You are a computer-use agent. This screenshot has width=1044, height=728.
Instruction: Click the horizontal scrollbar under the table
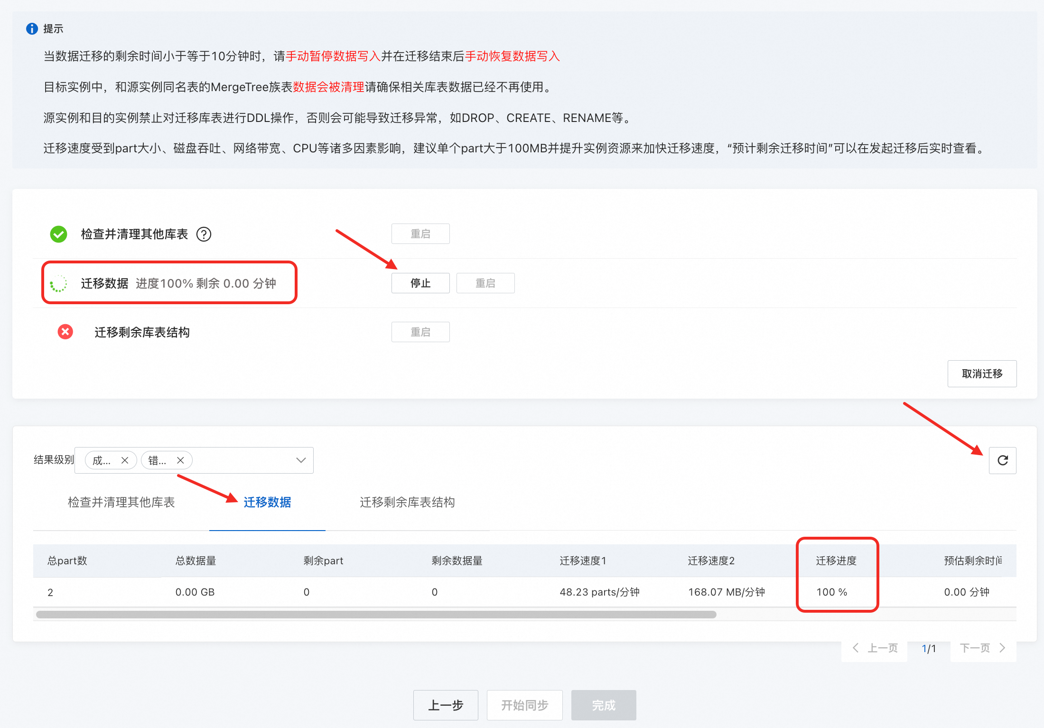[x=376, y=615]
